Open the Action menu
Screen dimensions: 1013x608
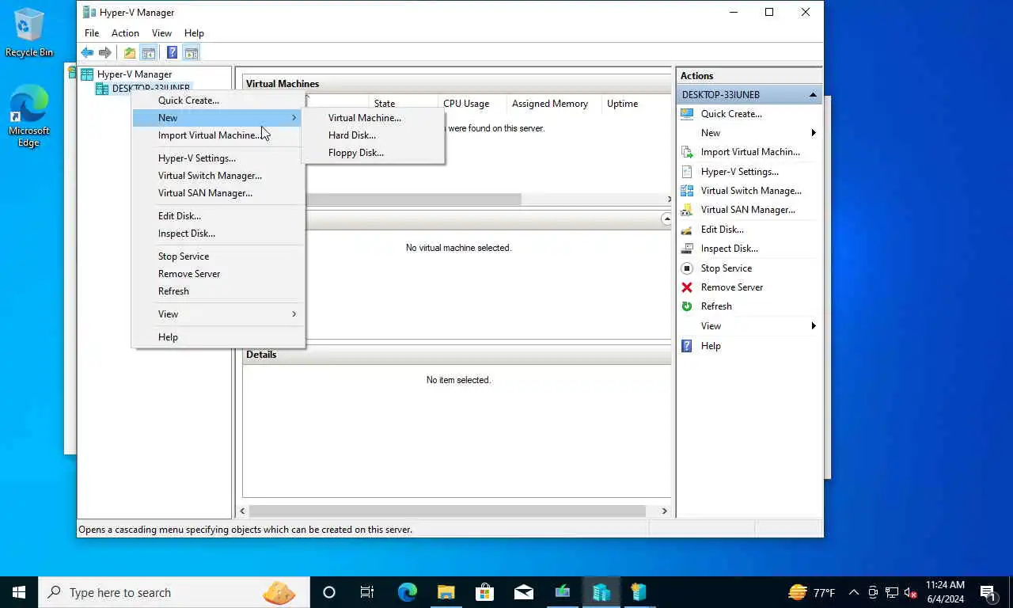(x=125, y=33)
